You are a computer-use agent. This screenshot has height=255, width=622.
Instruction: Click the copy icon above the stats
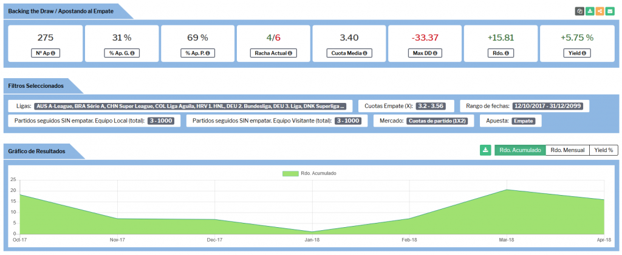click(580, 11)
